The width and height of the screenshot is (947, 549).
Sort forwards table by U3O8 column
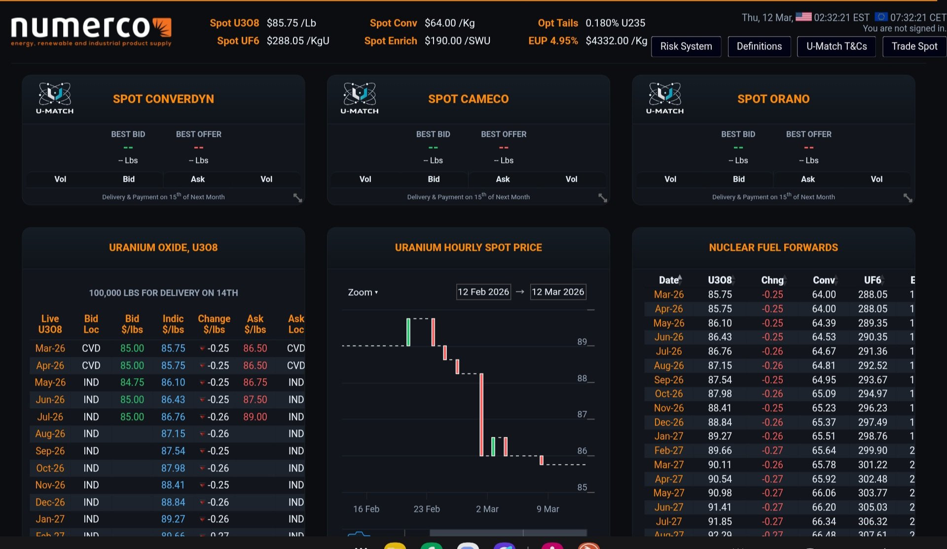click(x=720, y=280)
